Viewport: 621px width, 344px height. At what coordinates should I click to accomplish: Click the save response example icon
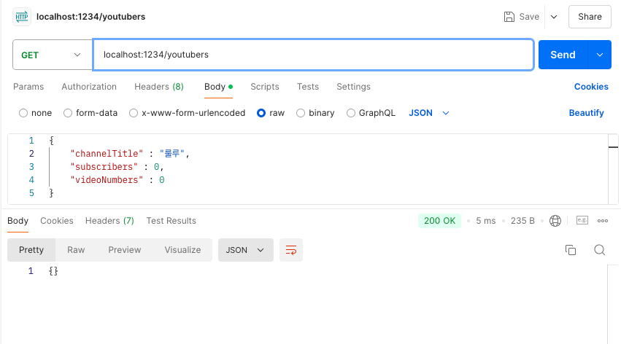point(582,220)
